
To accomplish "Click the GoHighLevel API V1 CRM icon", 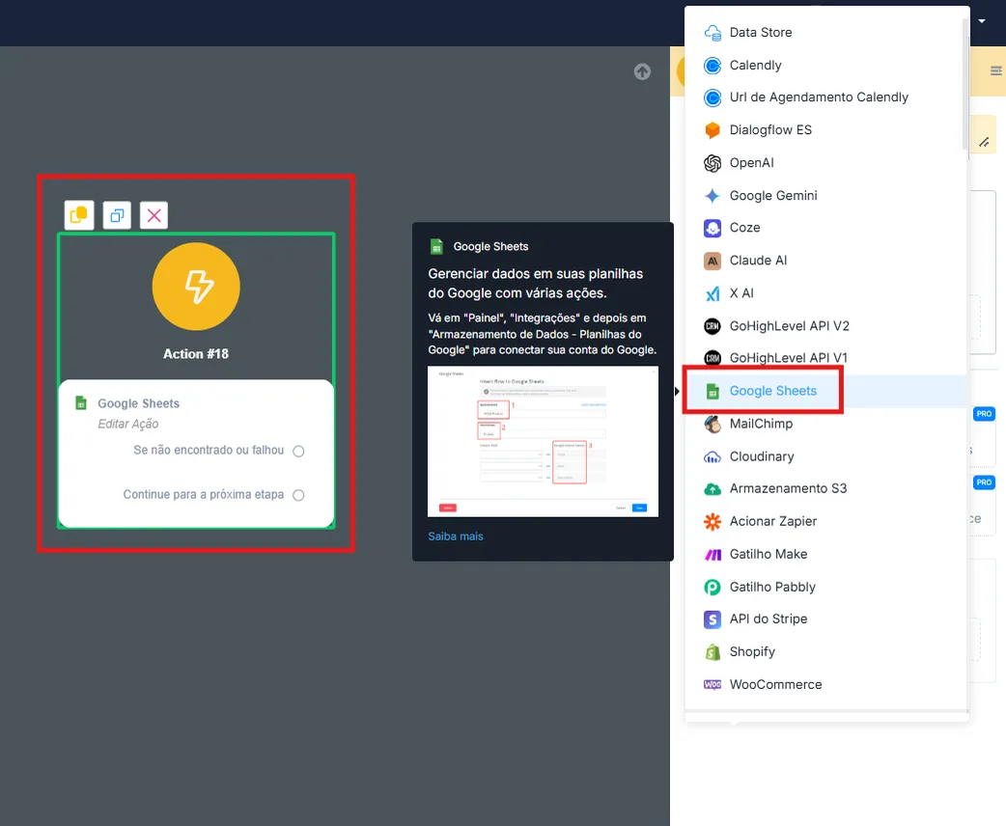I will coord(713,358).
